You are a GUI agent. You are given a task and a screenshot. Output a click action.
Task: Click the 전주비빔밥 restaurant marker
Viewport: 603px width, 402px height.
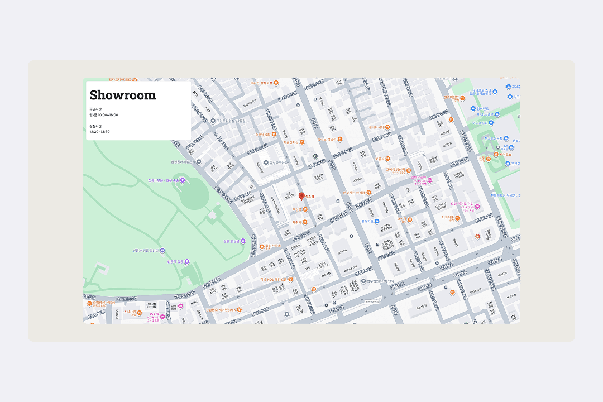point(463,97)
